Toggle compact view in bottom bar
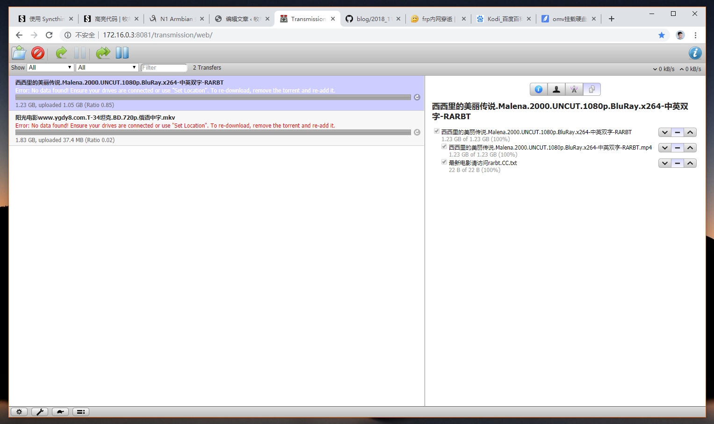 (x=81, y=412)
